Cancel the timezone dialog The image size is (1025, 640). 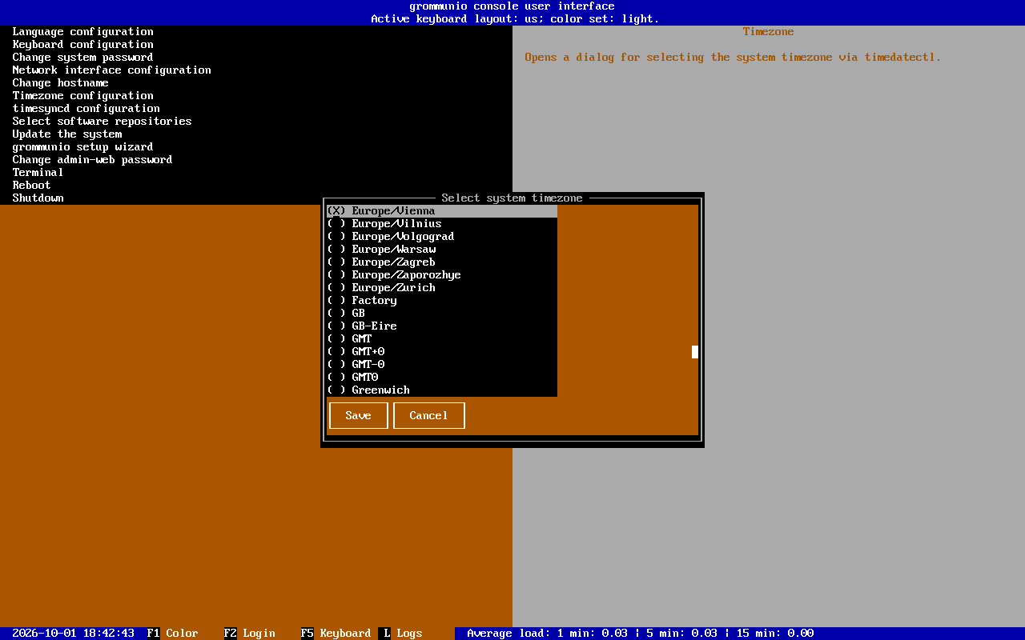[x=429, y=416]
